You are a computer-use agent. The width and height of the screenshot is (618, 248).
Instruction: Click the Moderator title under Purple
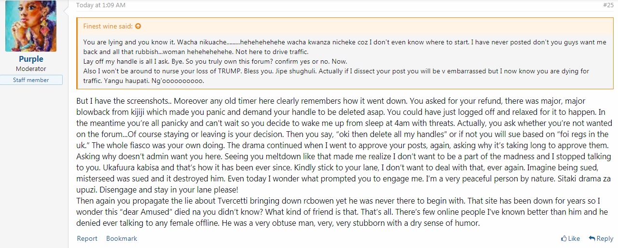(31, 69)
